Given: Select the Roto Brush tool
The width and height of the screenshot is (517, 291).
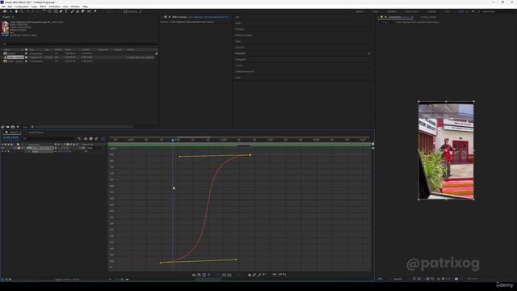Looking at the screenshot, I should click(x=89, y=11).
